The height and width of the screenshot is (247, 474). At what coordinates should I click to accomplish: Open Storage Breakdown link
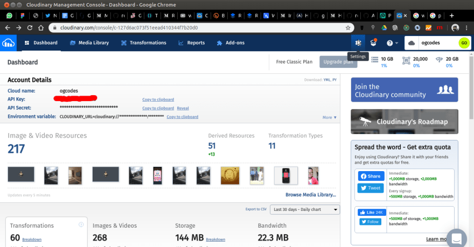pyautogui.click(x=215, y=239)
